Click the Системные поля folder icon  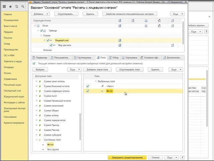[x=40, y=140]
